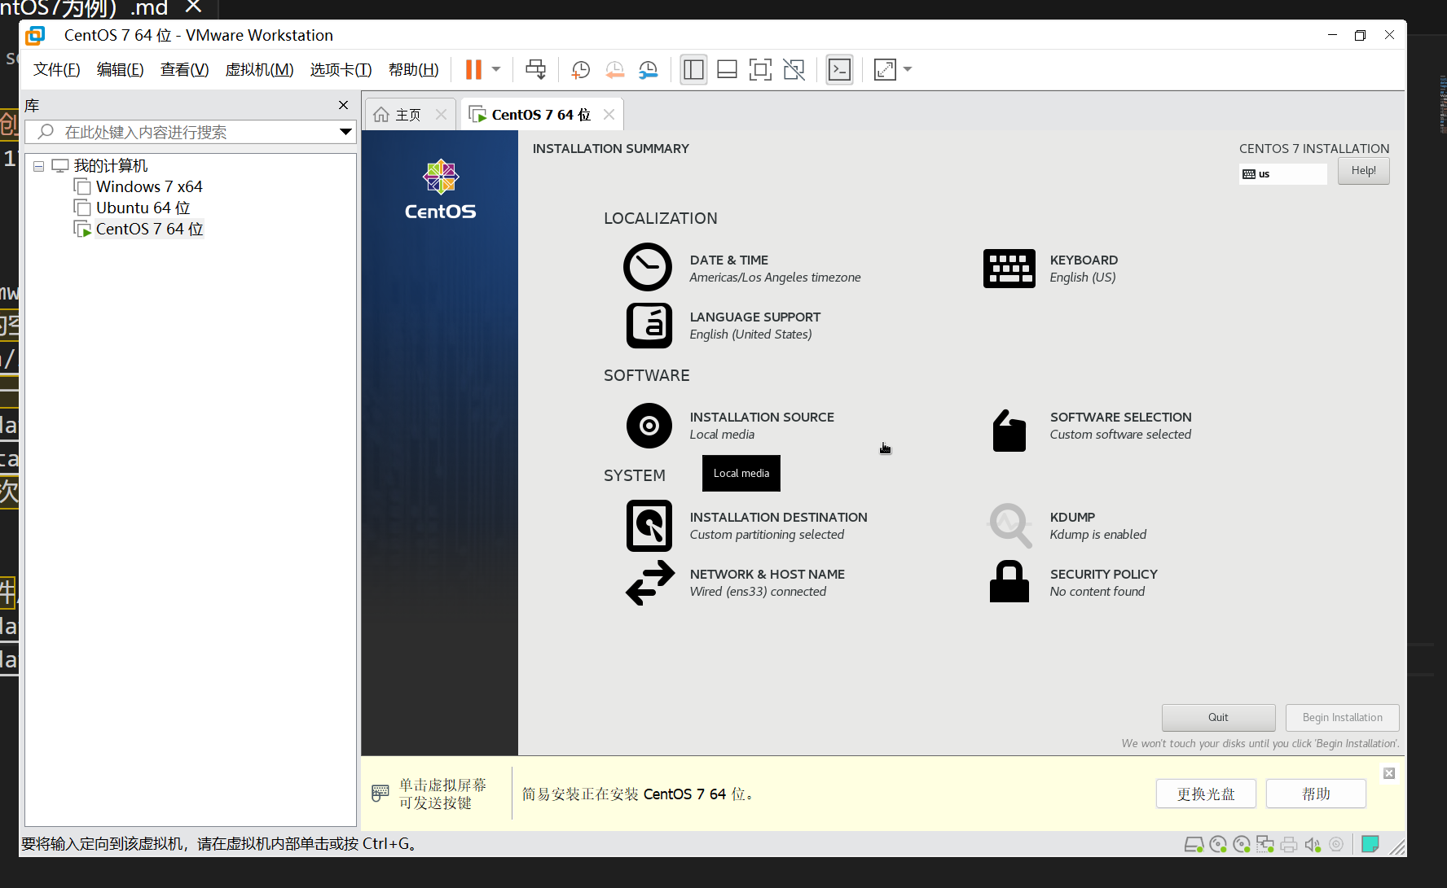Click the teal message log note icon
This screenshot has height=888, width=1447.
pyautogui.click(x=1370, y=844)
